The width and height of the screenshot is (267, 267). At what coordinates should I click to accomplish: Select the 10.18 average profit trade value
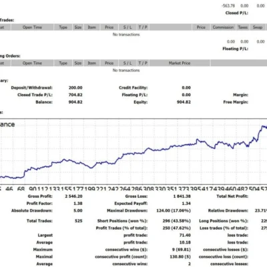(x=185, y=242)
